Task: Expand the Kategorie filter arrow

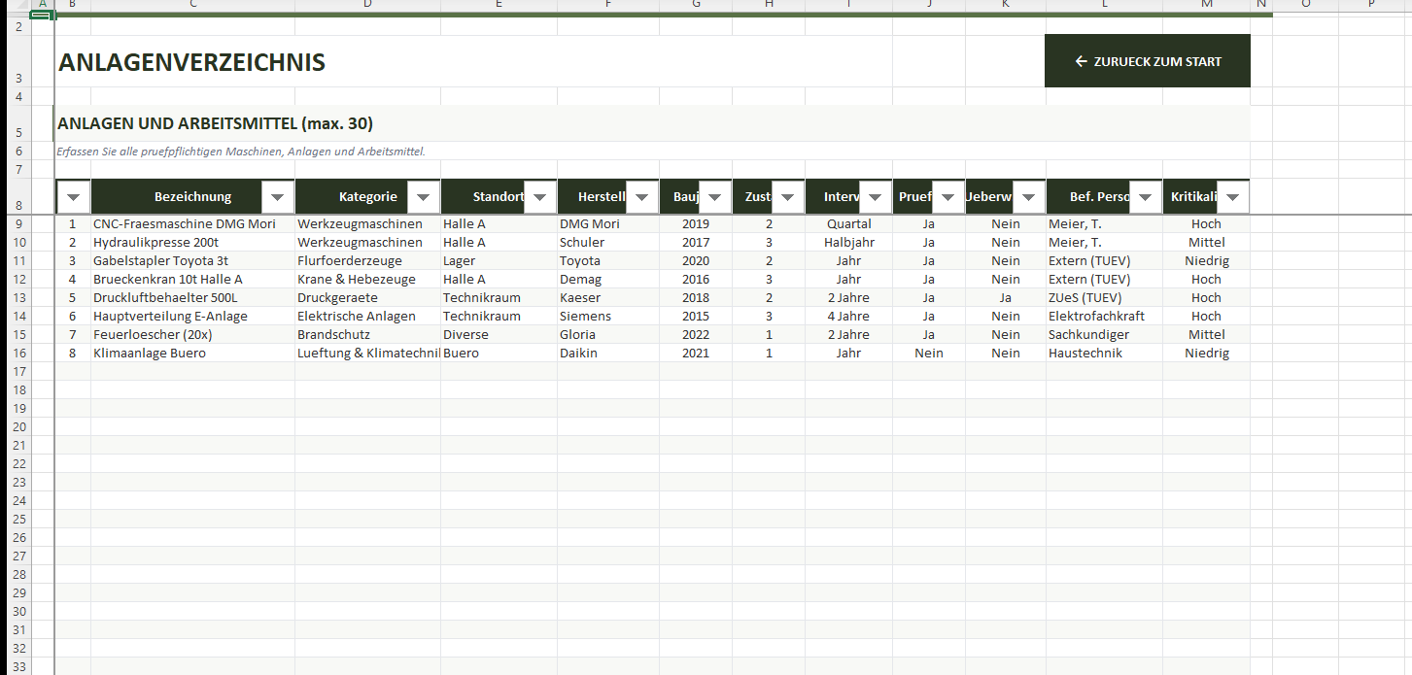Action: click(x=423, y=197)
